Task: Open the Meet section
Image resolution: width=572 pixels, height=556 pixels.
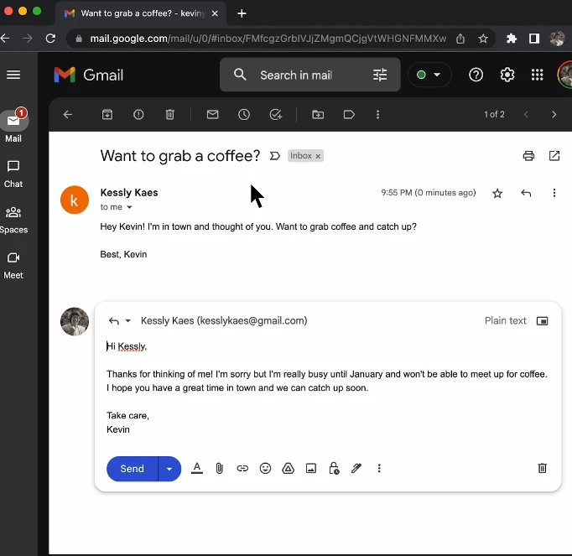Action: click(13, 266)
